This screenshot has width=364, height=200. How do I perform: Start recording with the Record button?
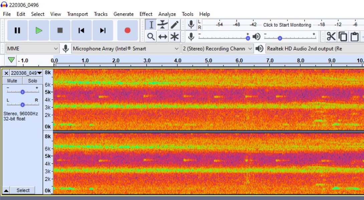[127, 30]
